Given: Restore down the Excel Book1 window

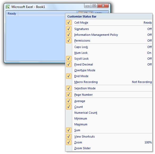Looking at the screenshot, I should click(94, 6).
